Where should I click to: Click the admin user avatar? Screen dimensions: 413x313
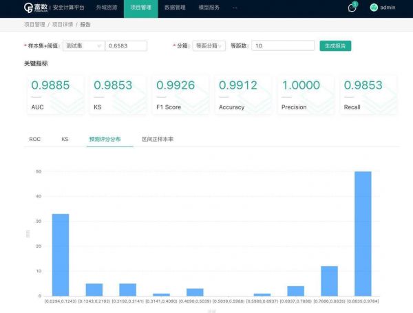374,8
